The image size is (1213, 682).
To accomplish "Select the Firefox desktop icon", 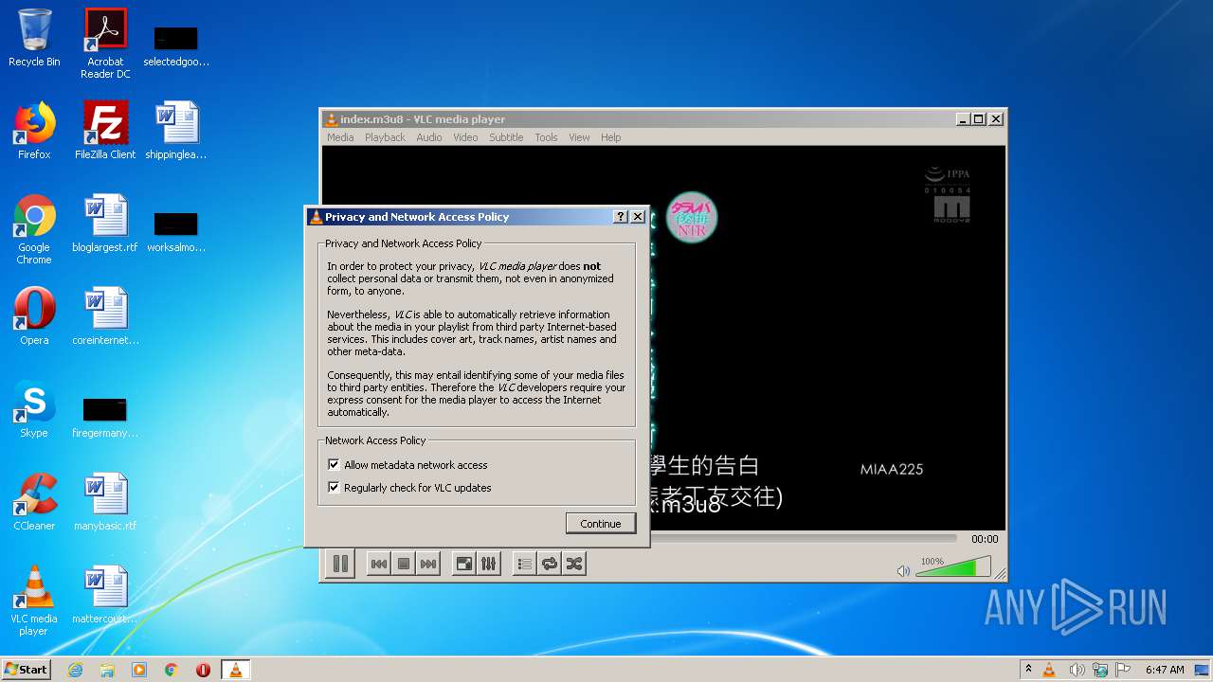I will point(34,131).
